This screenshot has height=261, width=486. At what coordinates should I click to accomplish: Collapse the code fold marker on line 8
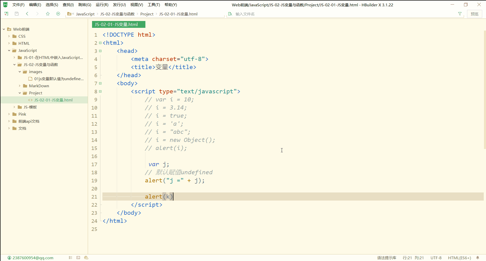click(x=100, y=91)
